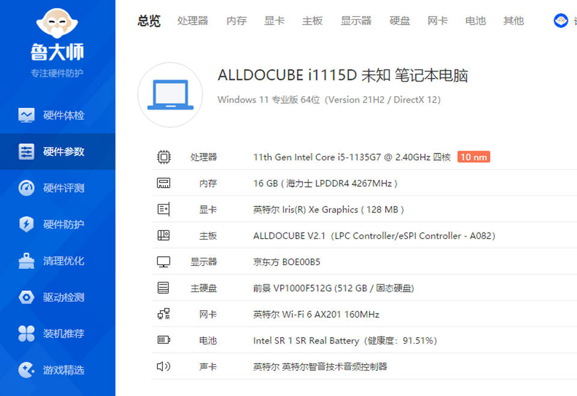The height and width of the screenshot is (396, 577).
Task: Click the 清理优化 broom icon
Action: tap(26, 261)
